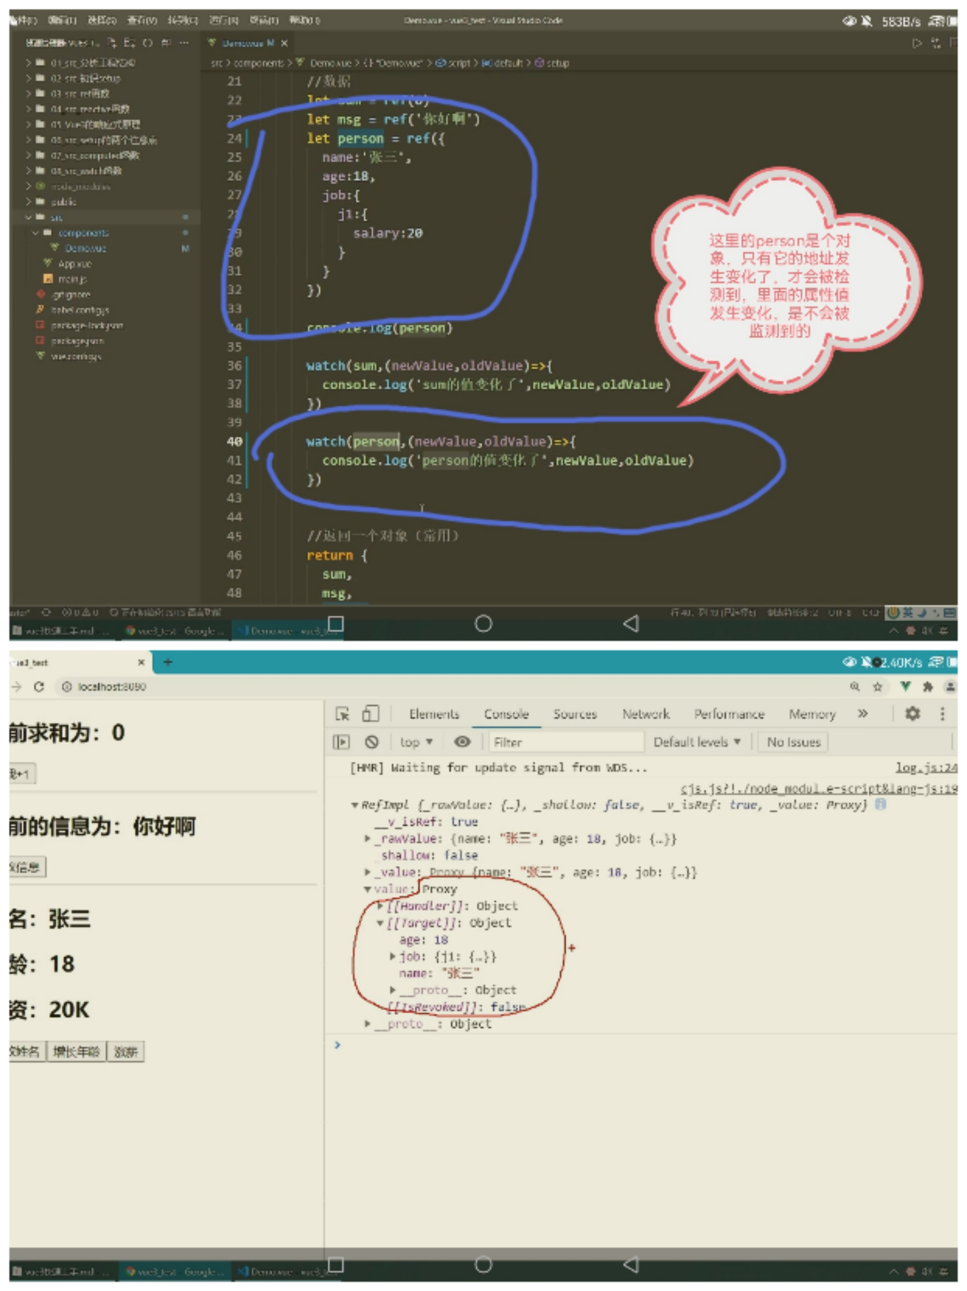Image resolution: width=967 pixels, height=1291 pixels.
Task: Toggle live expression eye icon
Action: tap(462, 742)
